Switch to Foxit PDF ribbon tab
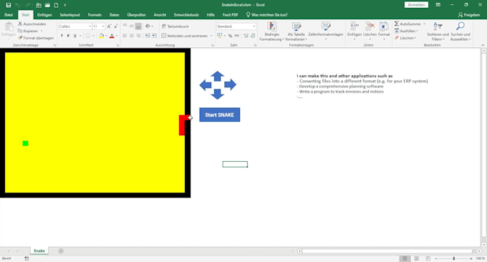The image size is (487, 262). coord(230,15)
